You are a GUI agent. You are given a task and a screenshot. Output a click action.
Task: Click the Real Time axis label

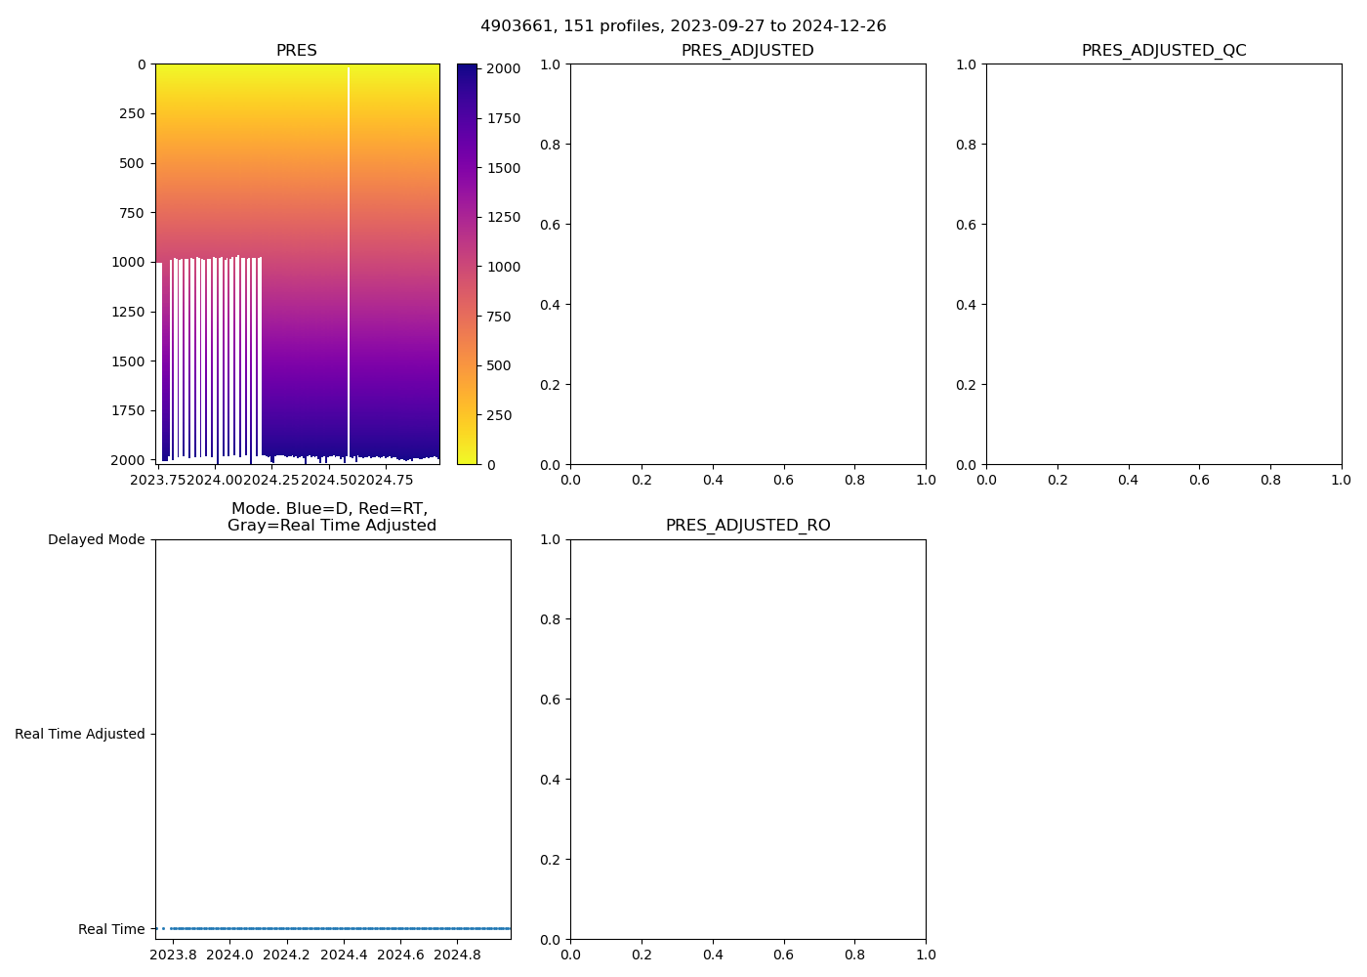coord(111,929)
